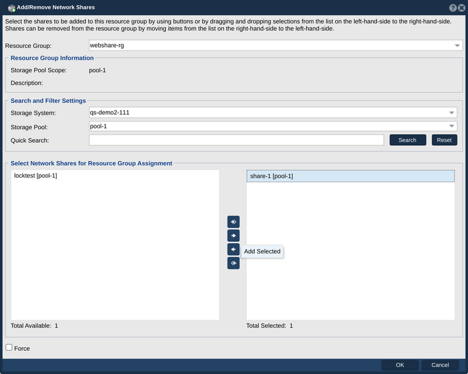Click the network share icon in title bar
The width and height of the screenshot is (468, 374).
coord(12,8)
